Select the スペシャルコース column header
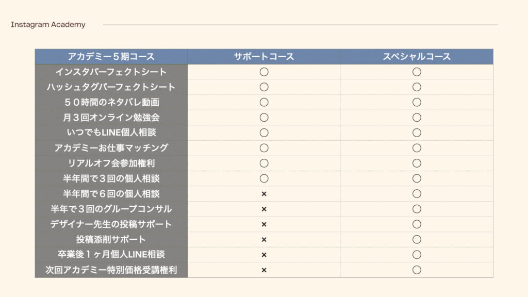This screenshot has height=297, width=528. point(417,57)
